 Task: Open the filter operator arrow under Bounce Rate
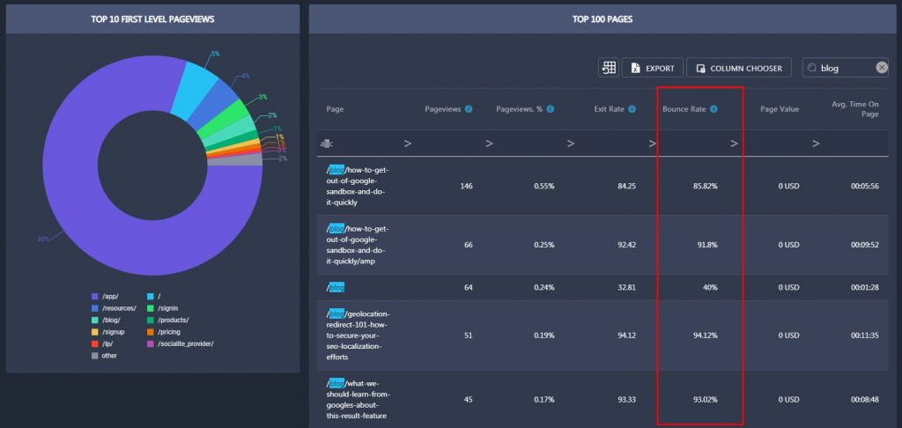[653, 144]
